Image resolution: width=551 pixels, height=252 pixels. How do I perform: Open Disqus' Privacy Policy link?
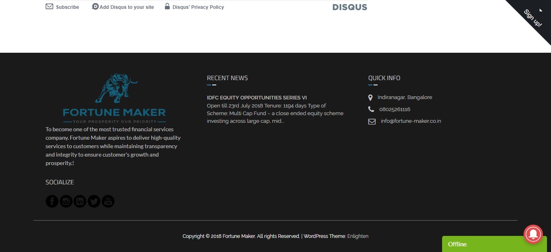coord(198,7)
